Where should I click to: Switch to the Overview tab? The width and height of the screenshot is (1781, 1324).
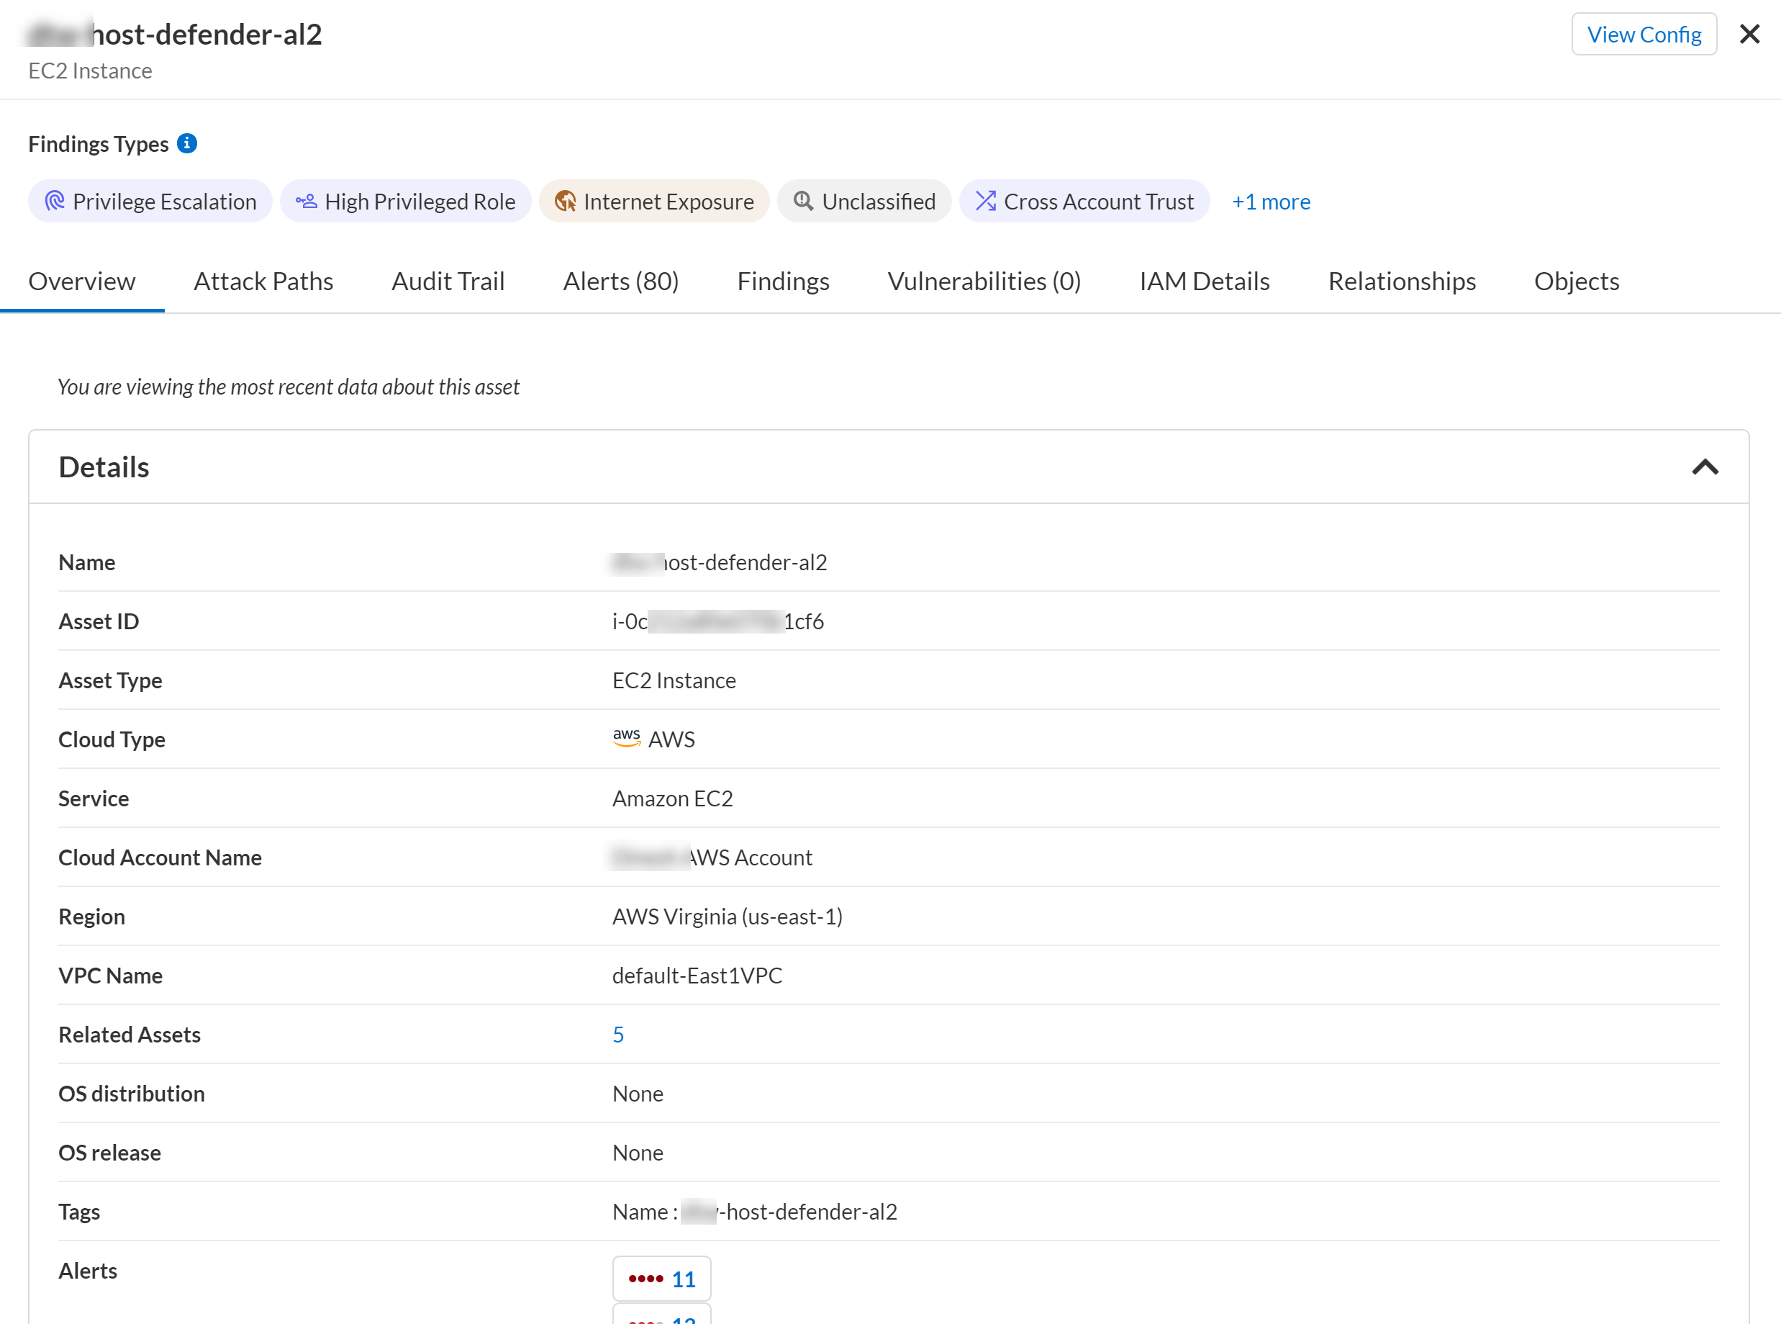pos(82,282)
